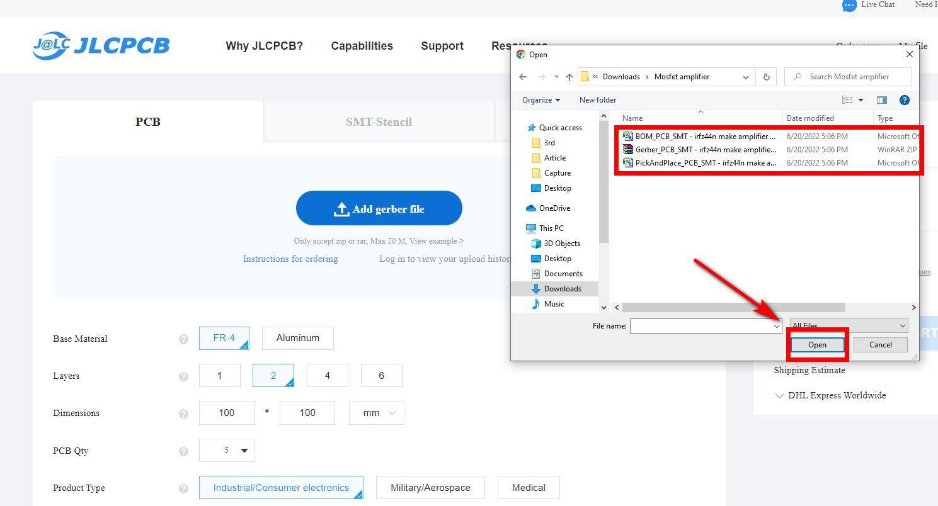Viewport: 938px width, 506px height.
Task: Choose 4 layers option
Action: pos(327,375)
